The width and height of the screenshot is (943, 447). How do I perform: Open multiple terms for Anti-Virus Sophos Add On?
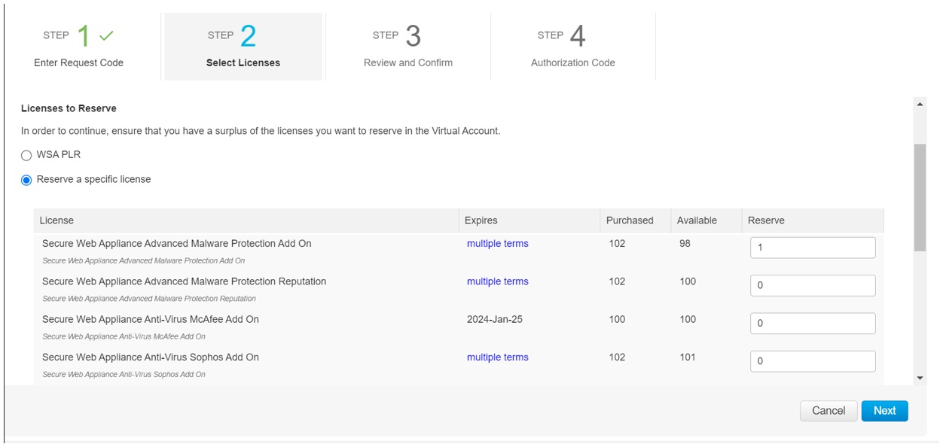point(497,357)
